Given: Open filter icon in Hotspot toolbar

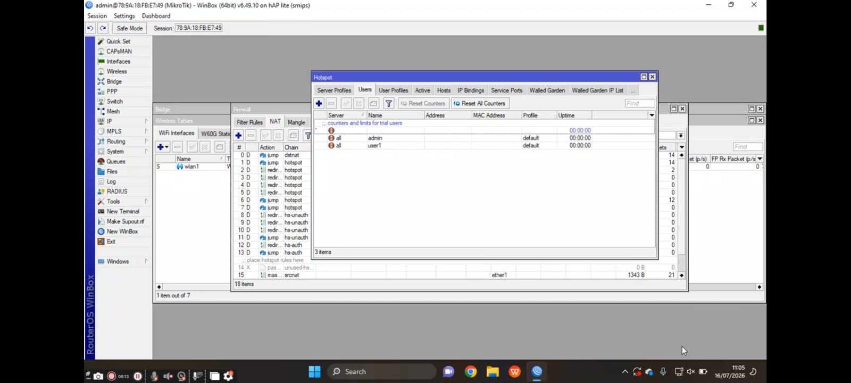Looking at the screenshot, I should pyautogui.click(x=389, y=103).
